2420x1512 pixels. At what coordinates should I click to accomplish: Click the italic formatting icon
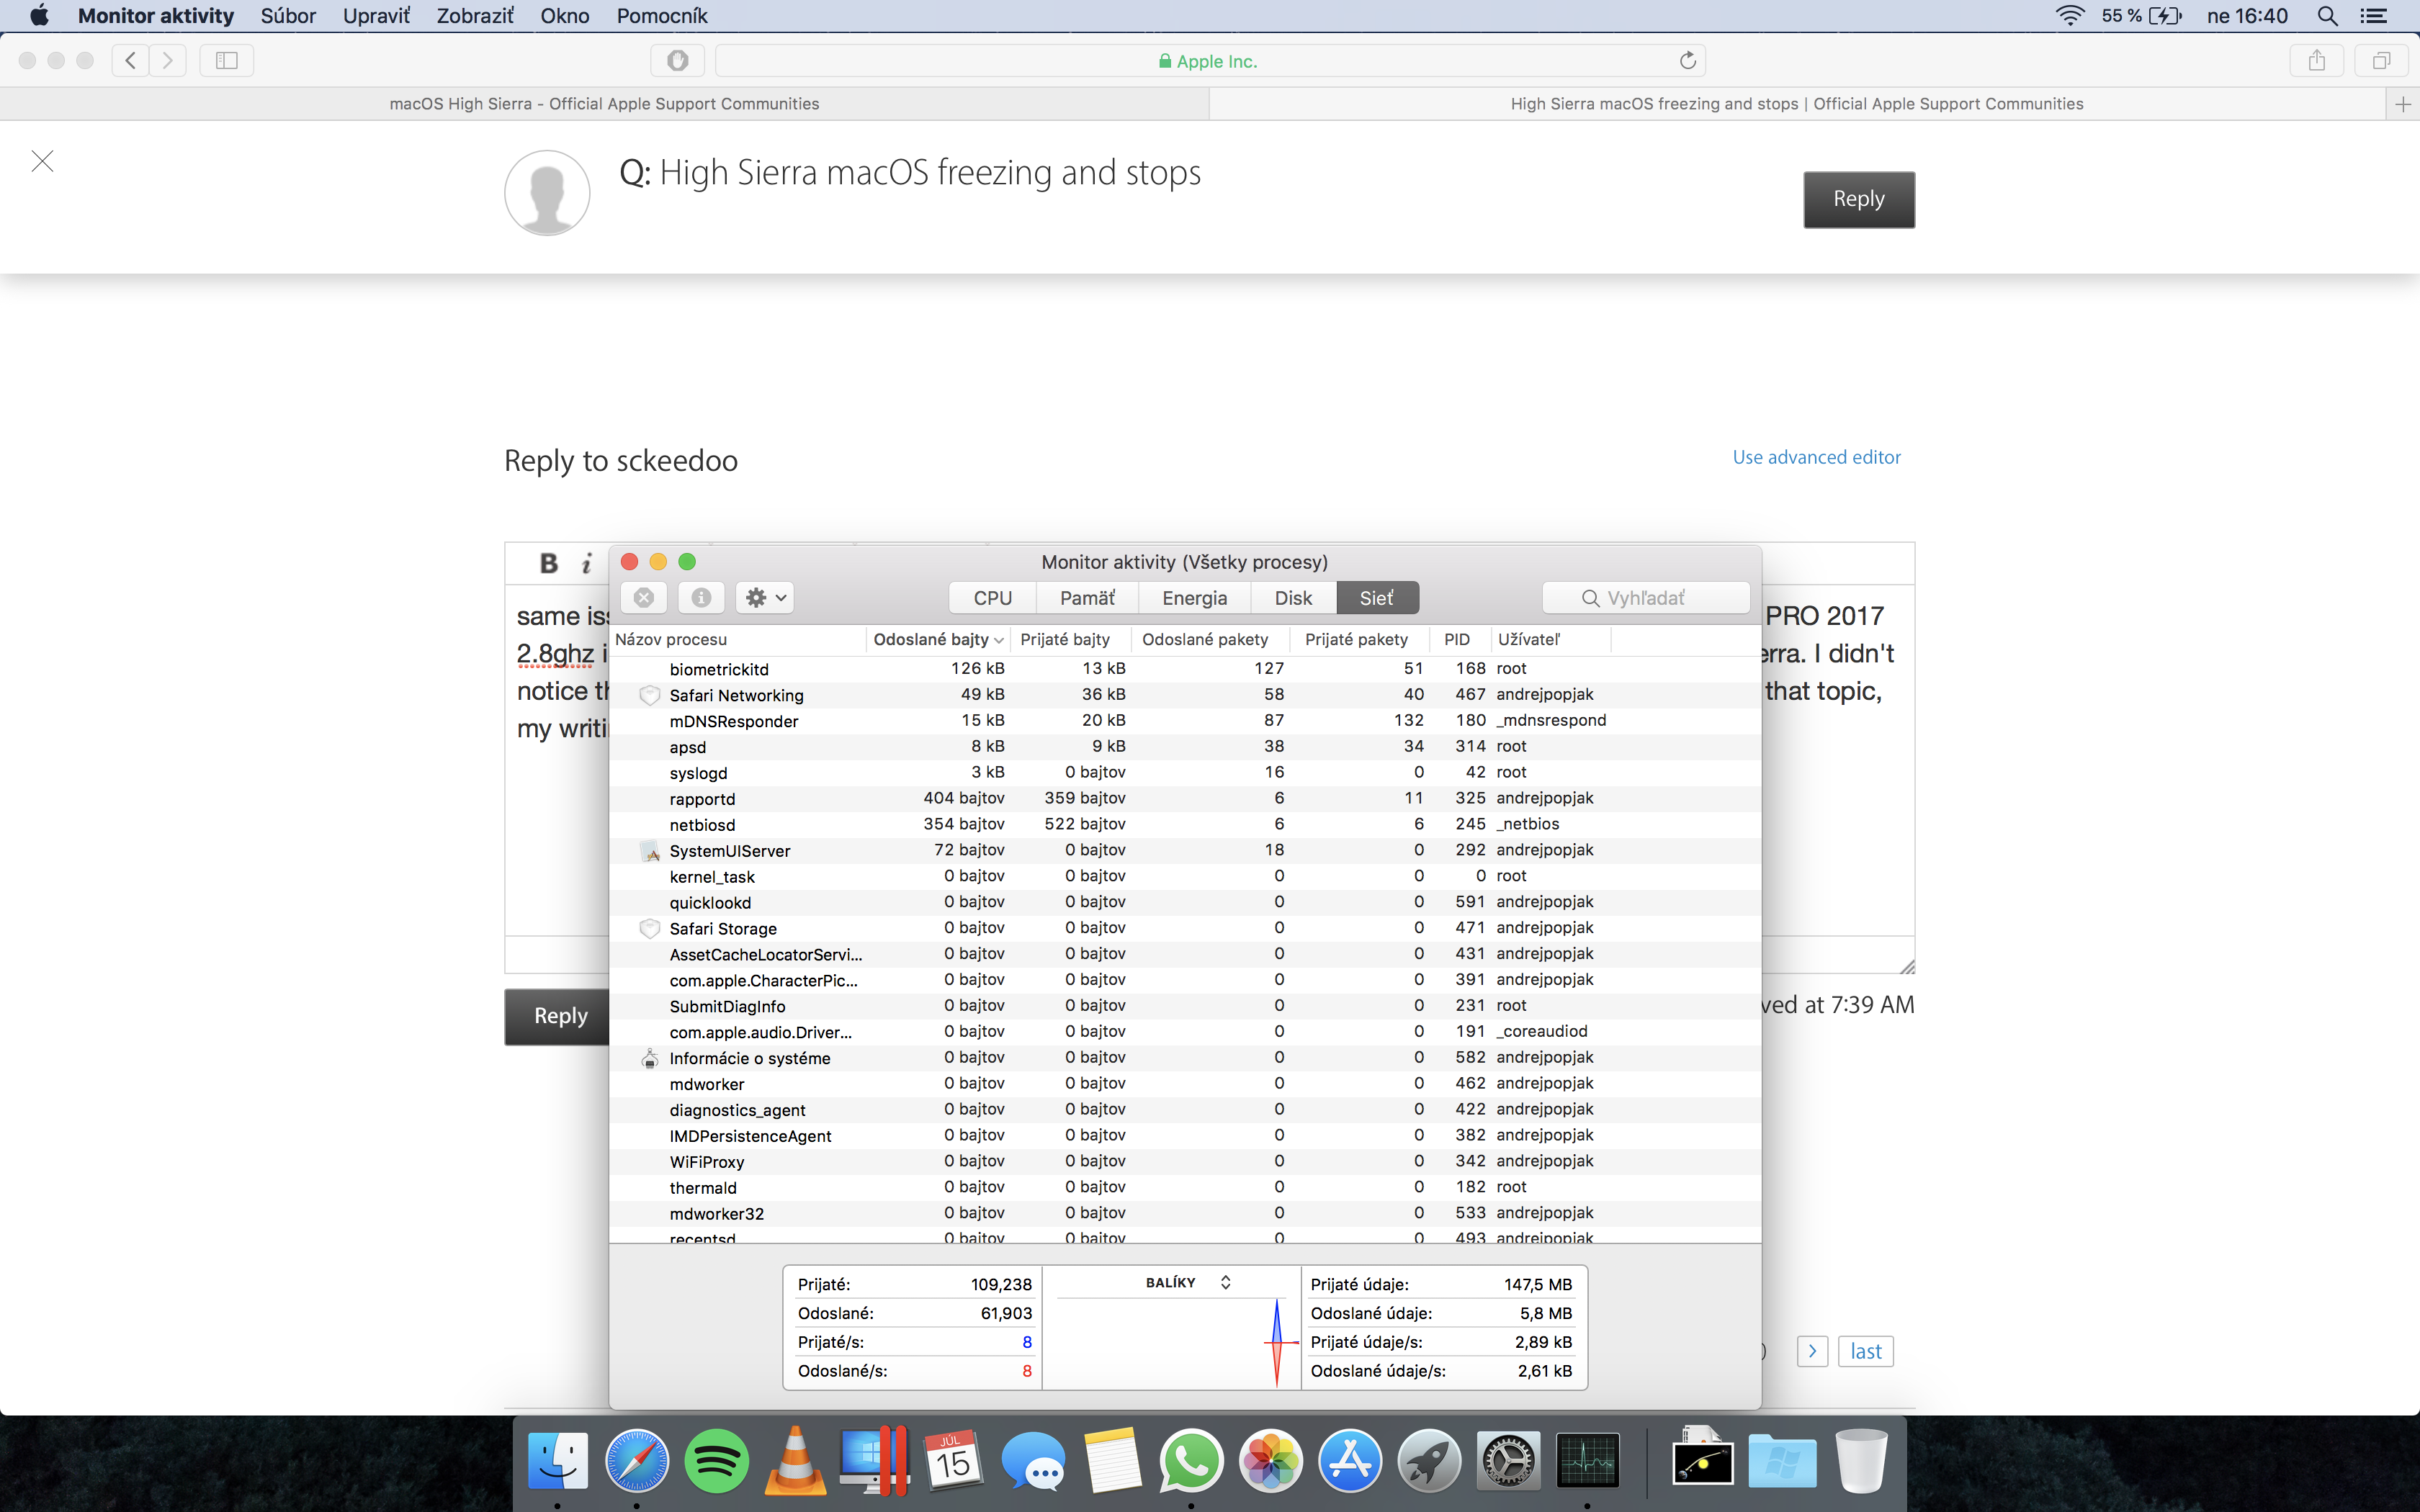click(x=587, y=563)
